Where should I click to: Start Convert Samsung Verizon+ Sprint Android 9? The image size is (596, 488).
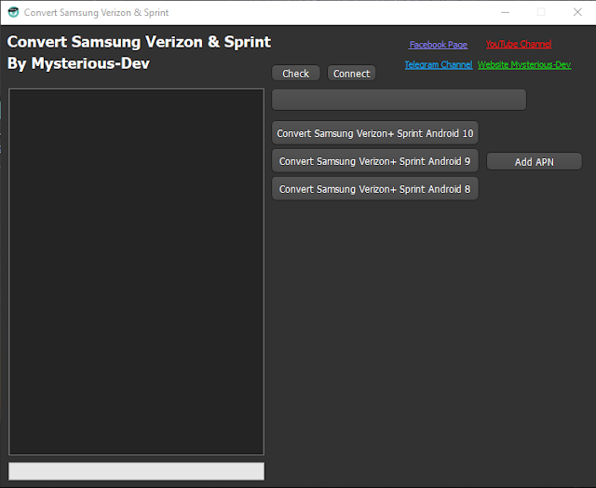[x=374, y=161]
